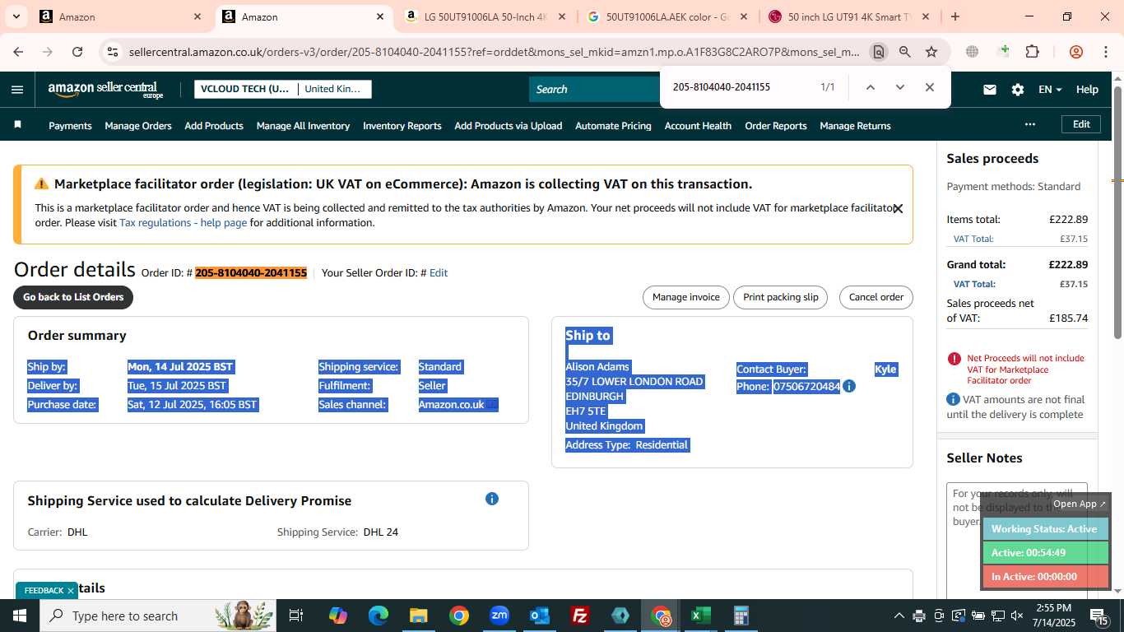Open Add Products via Upload

pyautogui.click(x=509, y=126)
